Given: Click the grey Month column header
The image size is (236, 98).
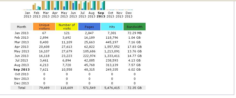Looking at the screenshot, I should pos(21,27).
